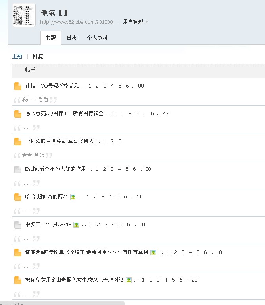Switch to the 主题 tab
The image size is (265, 305).
(51, 38)
